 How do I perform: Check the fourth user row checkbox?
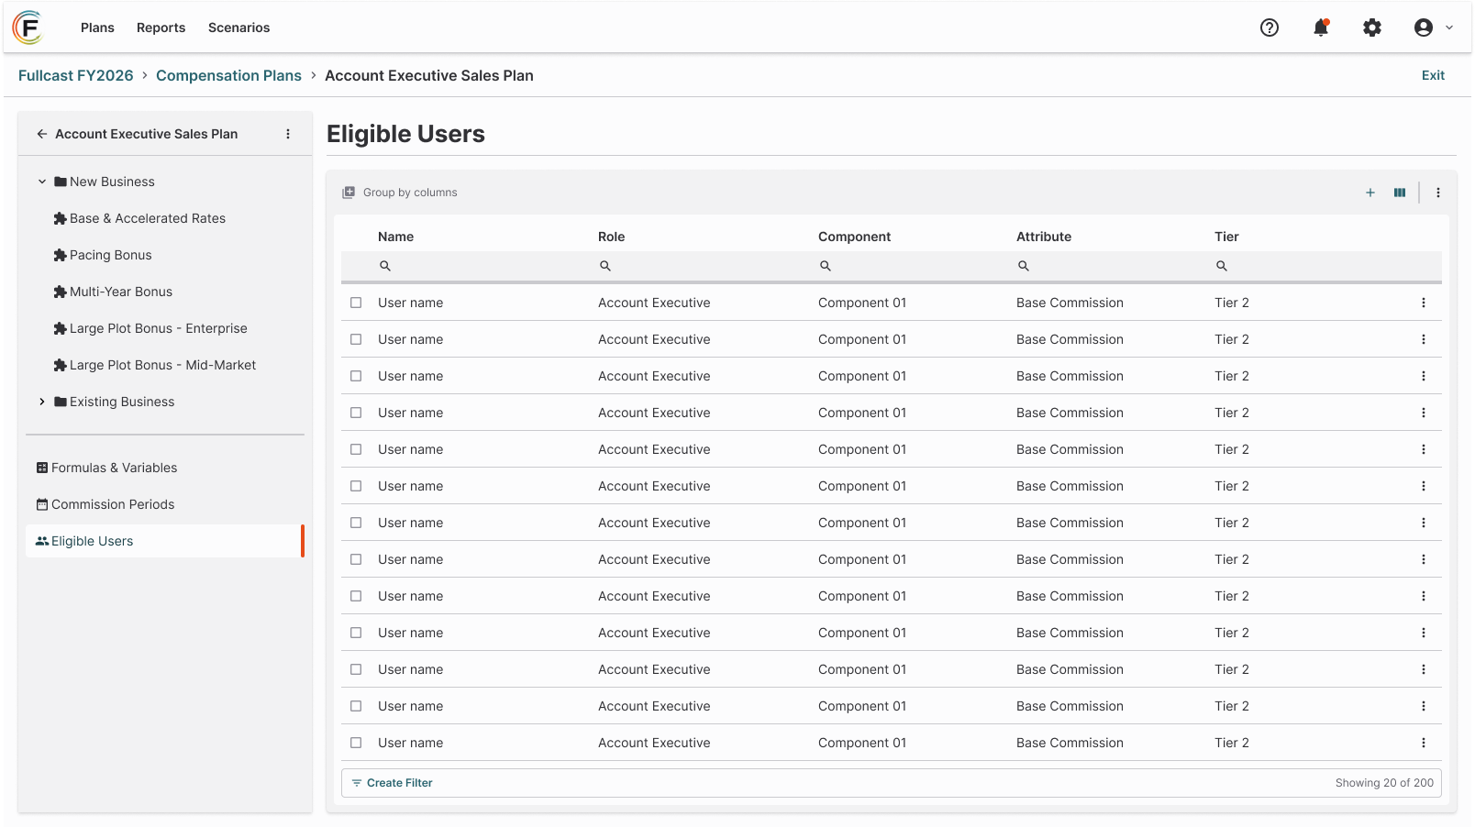[356, 413]
